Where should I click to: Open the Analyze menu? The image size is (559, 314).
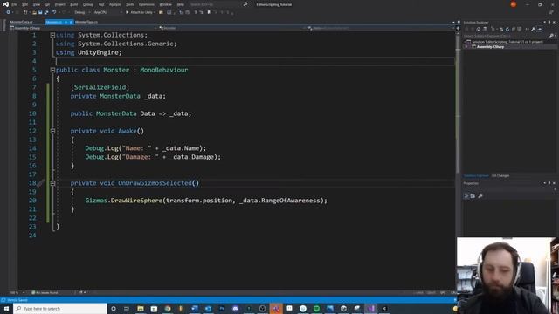[x=114, y=4]
